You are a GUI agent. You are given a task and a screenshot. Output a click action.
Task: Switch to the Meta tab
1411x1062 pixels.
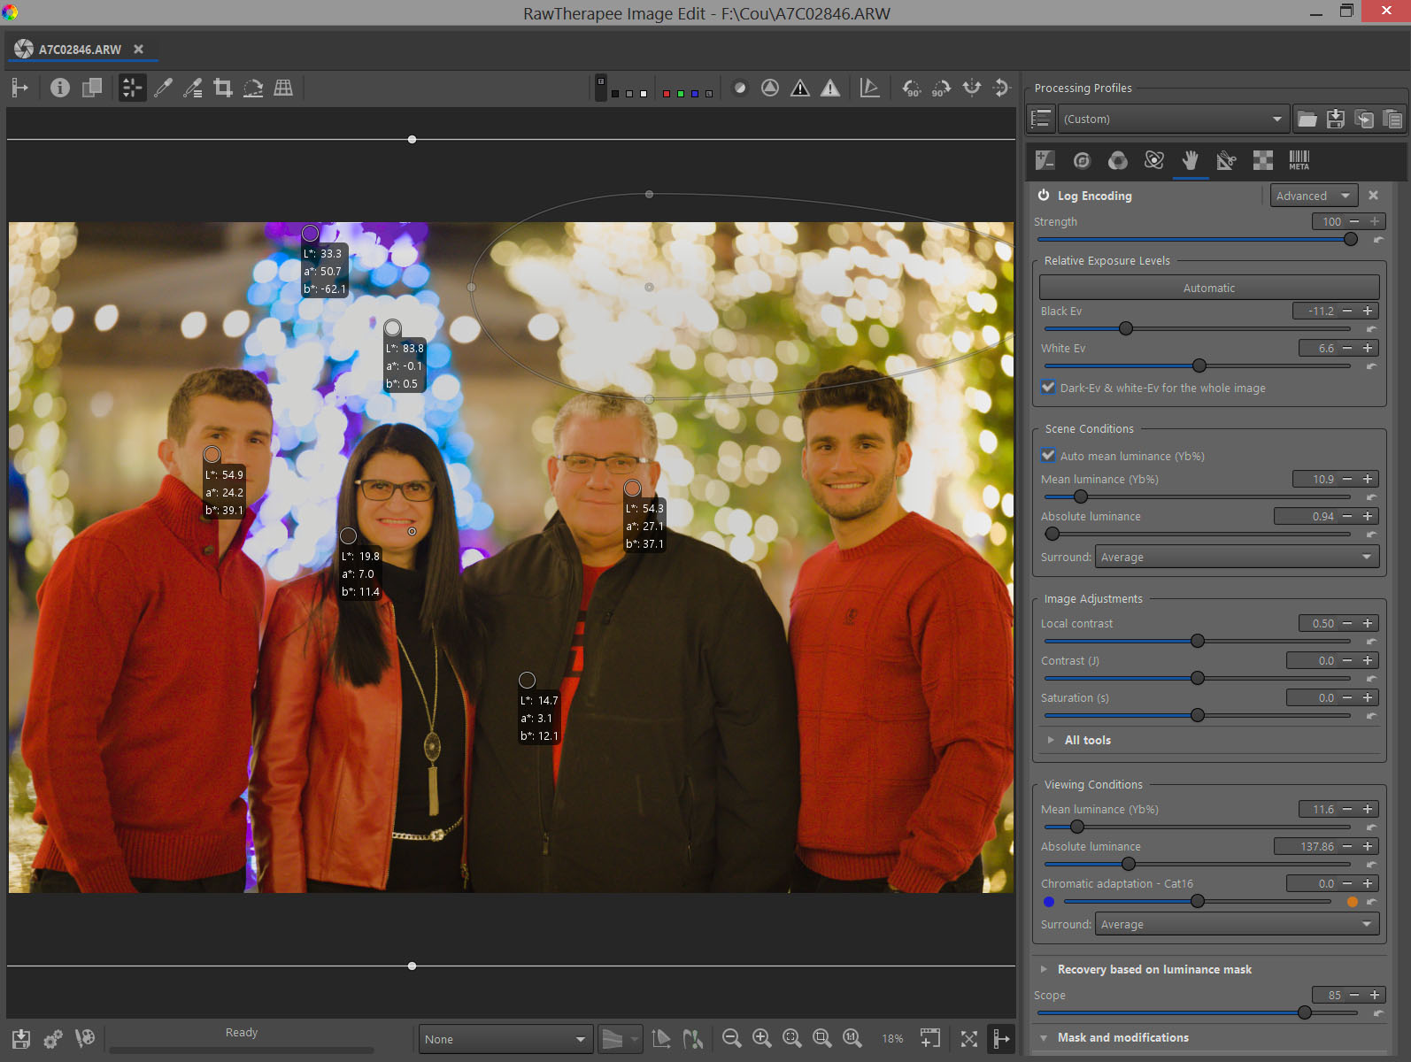[1299, 160]
